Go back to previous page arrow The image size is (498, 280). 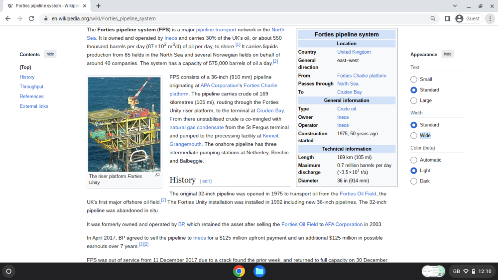8,19
